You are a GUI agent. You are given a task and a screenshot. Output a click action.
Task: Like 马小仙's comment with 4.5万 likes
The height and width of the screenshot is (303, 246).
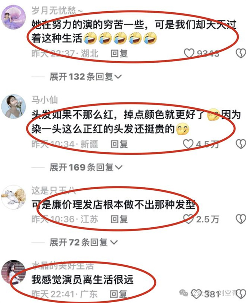(x=188, y=144)
